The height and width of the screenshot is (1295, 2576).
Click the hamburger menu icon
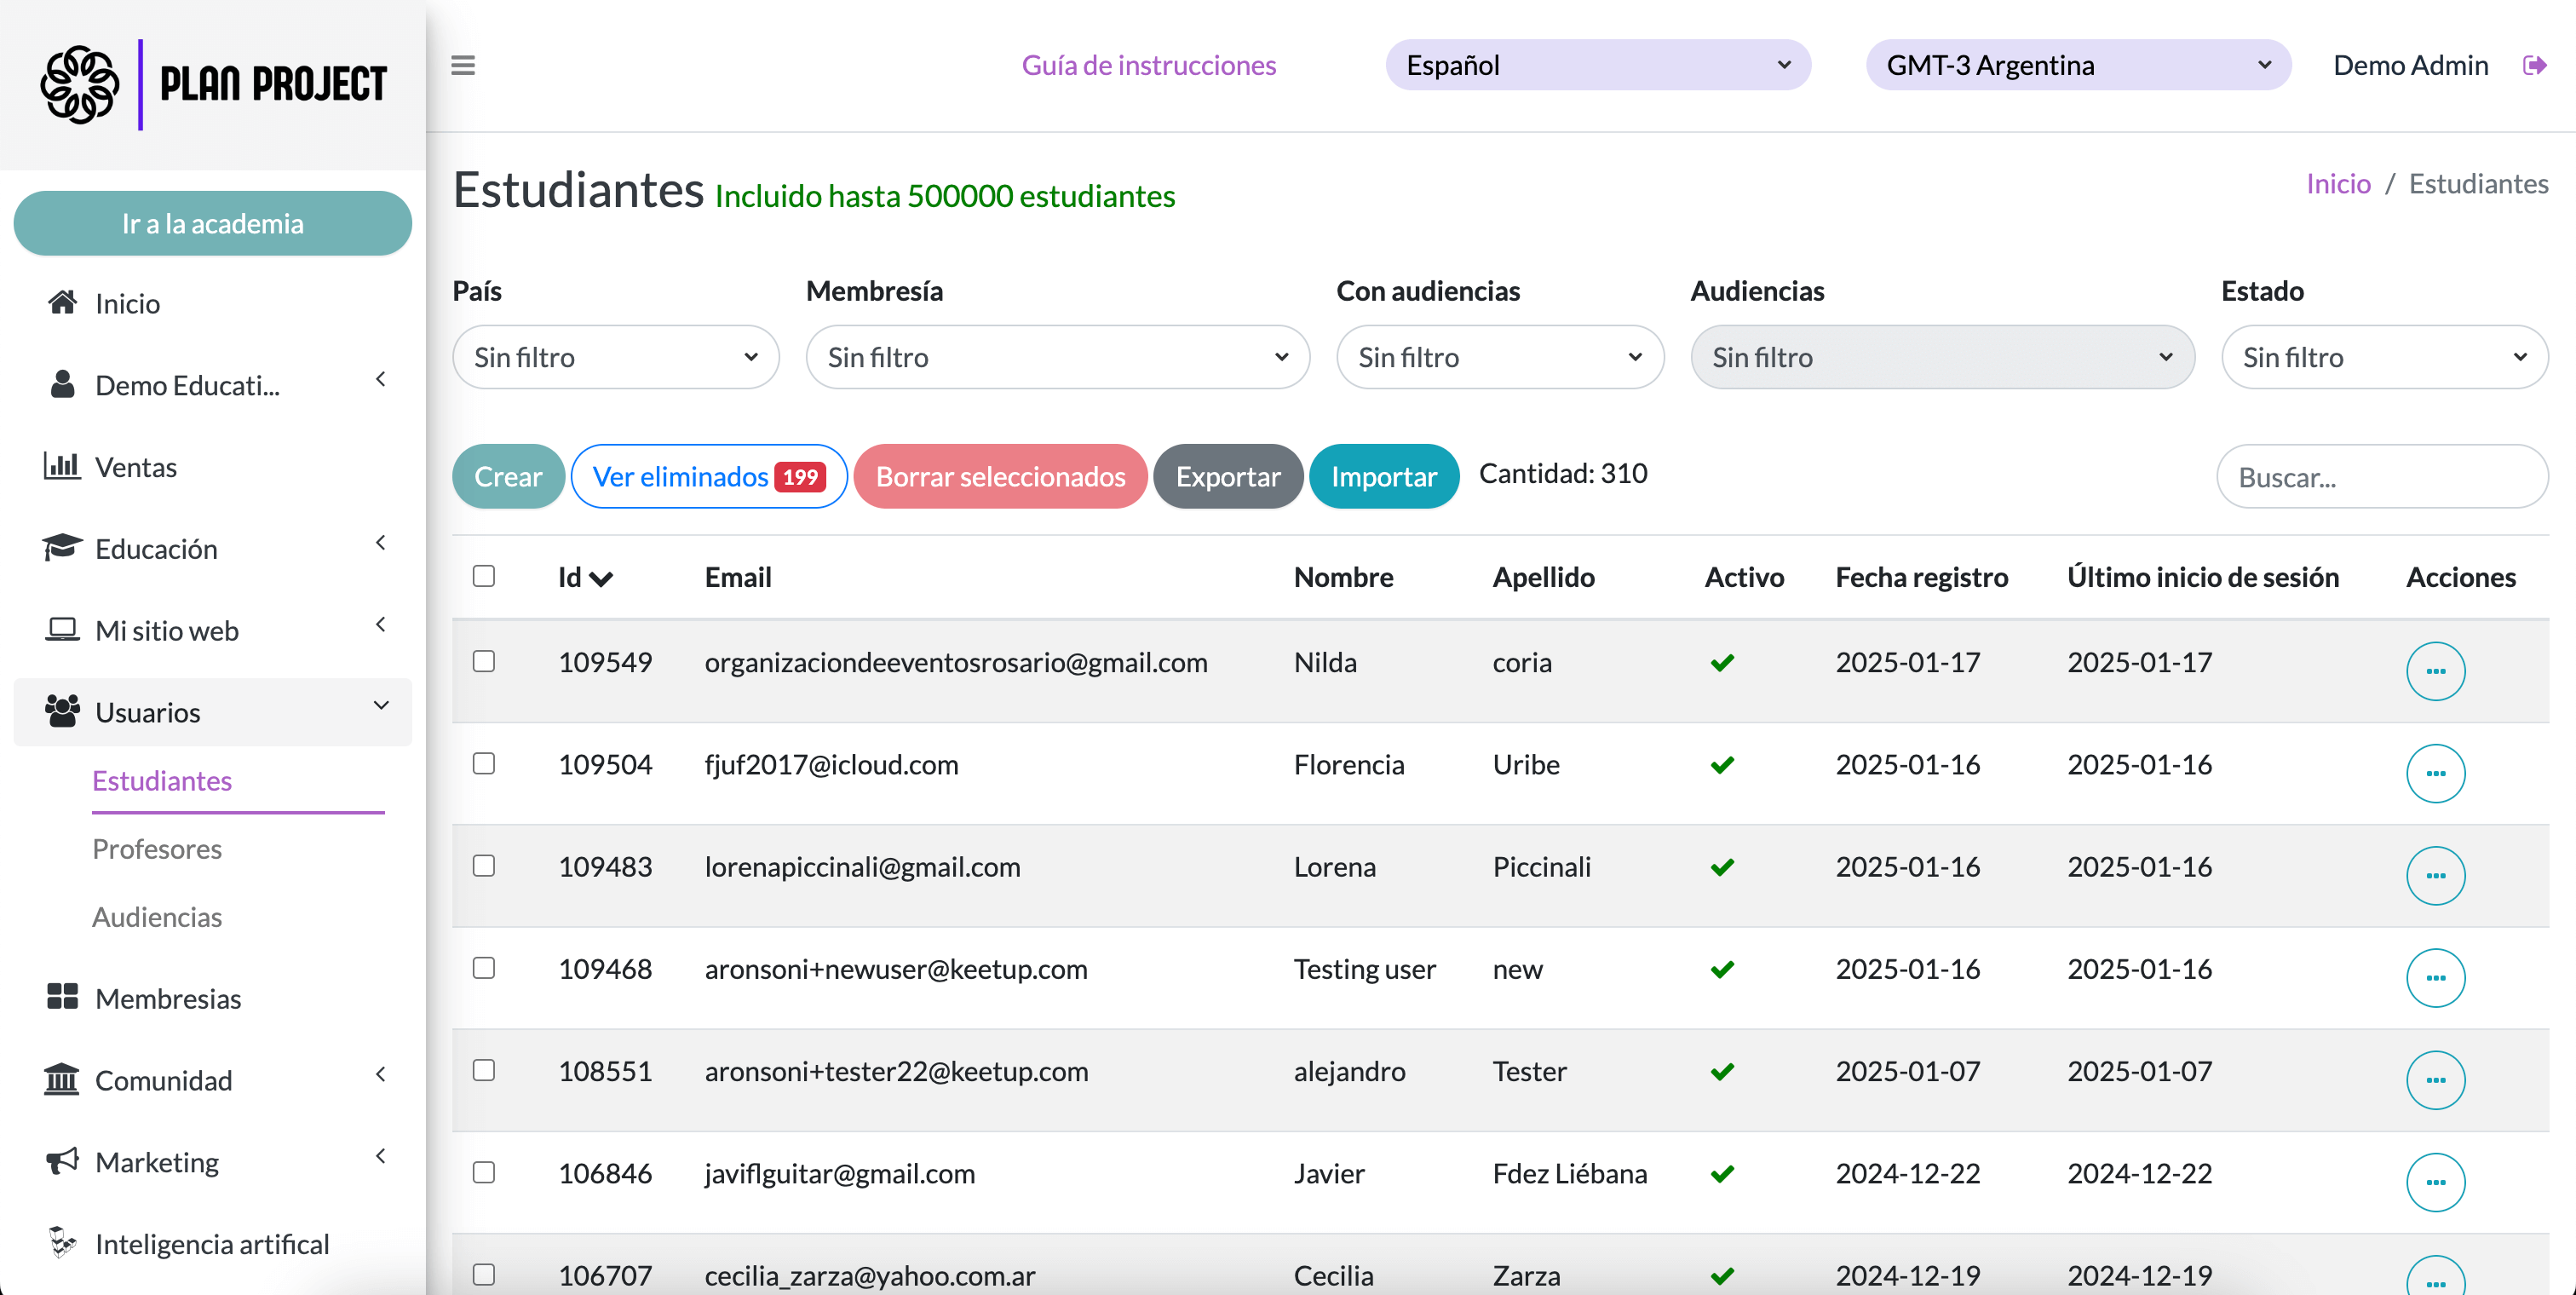pos(462,66)
